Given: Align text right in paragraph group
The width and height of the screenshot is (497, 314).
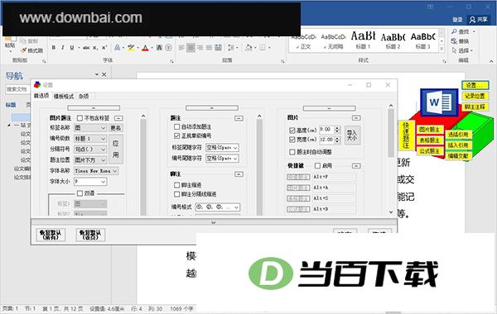Looking at the screenshot, I should 200,48.
